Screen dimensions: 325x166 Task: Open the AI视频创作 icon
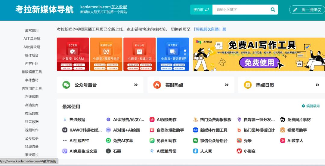pyautogui.click(x=152, y=120)
